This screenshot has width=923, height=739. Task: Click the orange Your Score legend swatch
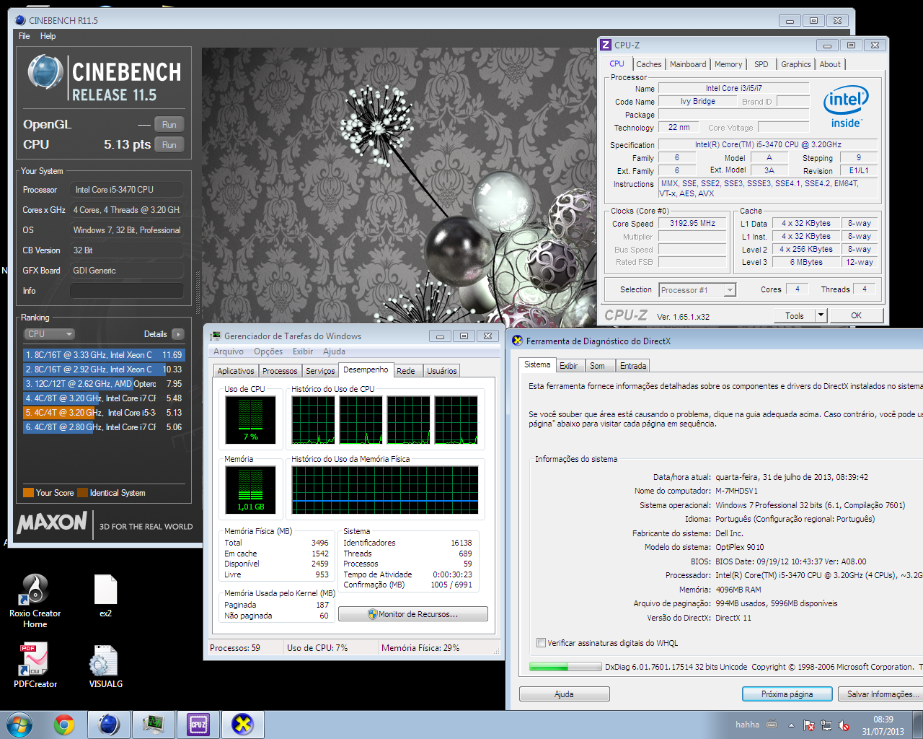click(28, 493)
